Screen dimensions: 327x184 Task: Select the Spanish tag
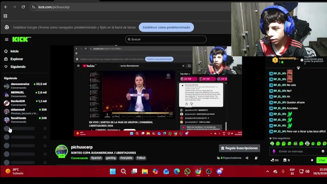pos(96,158)
